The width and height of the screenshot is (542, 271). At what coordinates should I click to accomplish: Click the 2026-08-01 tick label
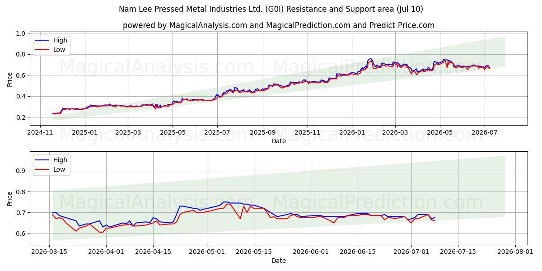(x=515, y=252)
